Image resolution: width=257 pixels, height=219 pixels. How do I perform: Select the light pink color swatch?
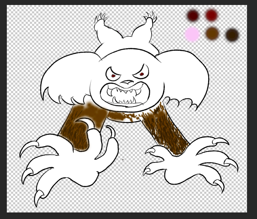tap(192, 34)
